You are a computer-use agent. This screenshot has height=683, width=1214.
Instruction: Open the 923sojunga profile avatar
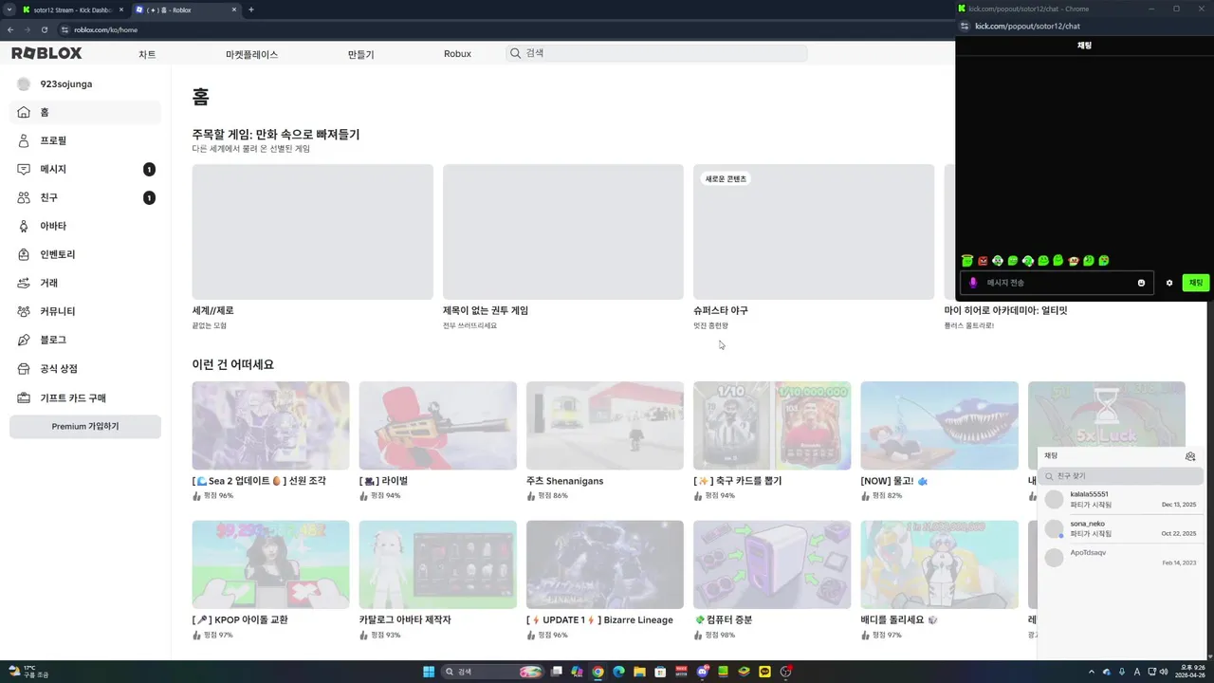[25, 84]
